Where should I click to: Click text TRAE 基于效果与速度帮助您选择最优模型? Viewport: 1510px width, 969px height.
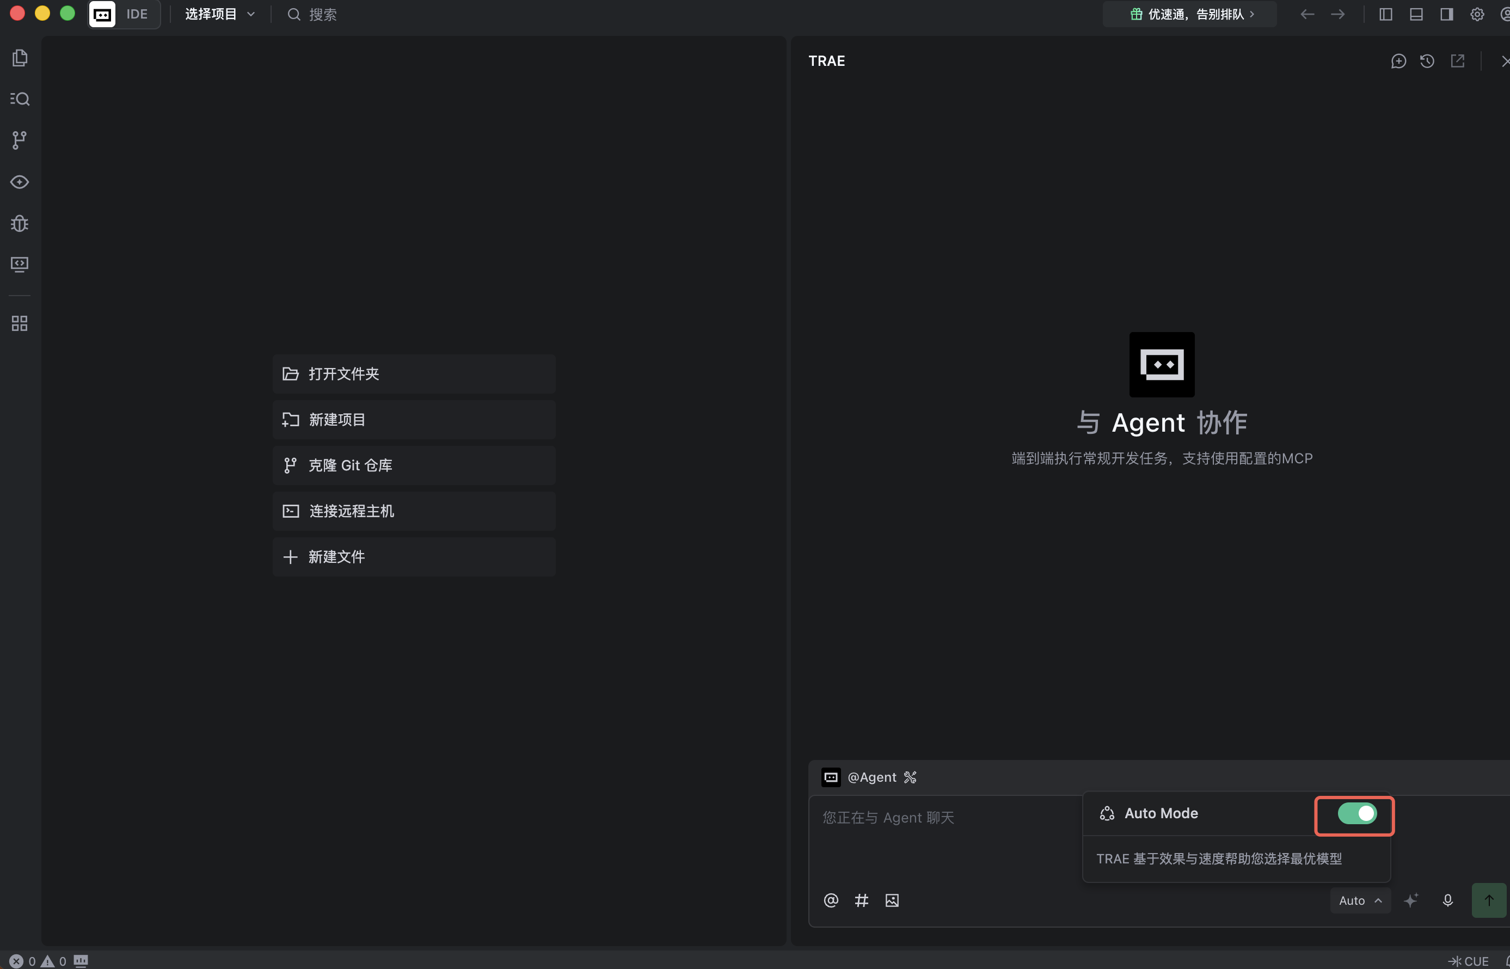[1219, 859]
